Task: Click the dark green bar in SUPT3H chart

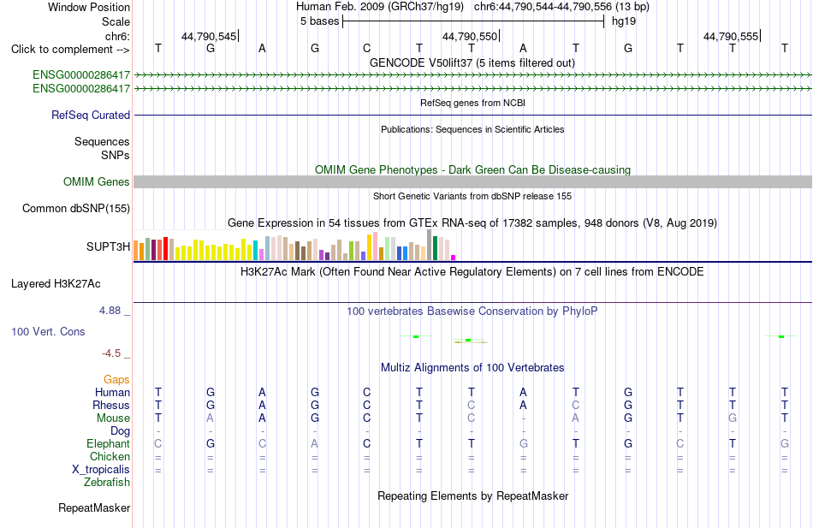Action: point(435,248)
